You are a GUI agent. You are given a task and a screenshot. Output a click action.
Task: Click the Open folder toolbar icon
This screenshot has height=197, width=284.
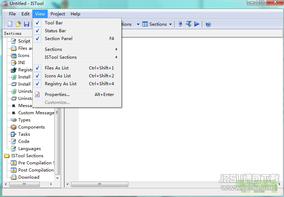(x=18, y=24)
